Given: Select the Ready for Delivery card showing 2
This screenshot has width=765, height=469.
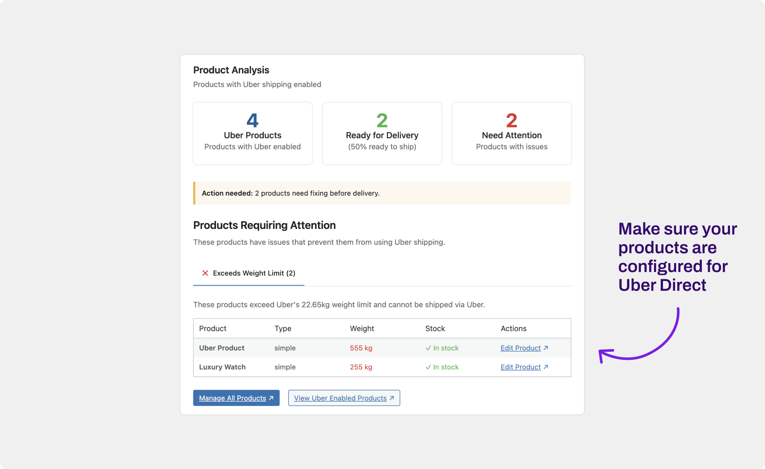Looking at the screenshot, I should (382, 133).
